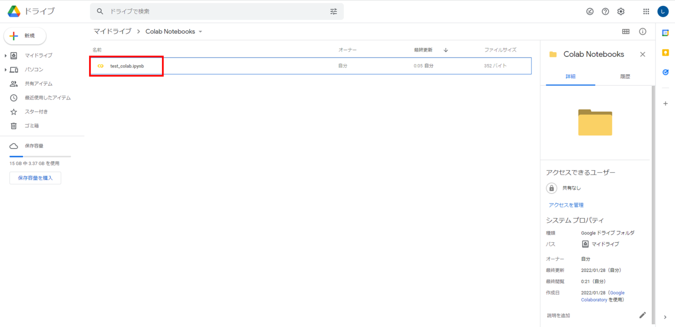This screenshot has height=327, width=675.
Task: Open the settings gear icon
Action: (621, 11)
